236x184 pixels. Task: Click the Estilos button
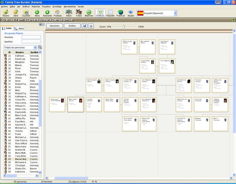pyautogui.click(x=72, y=26)
